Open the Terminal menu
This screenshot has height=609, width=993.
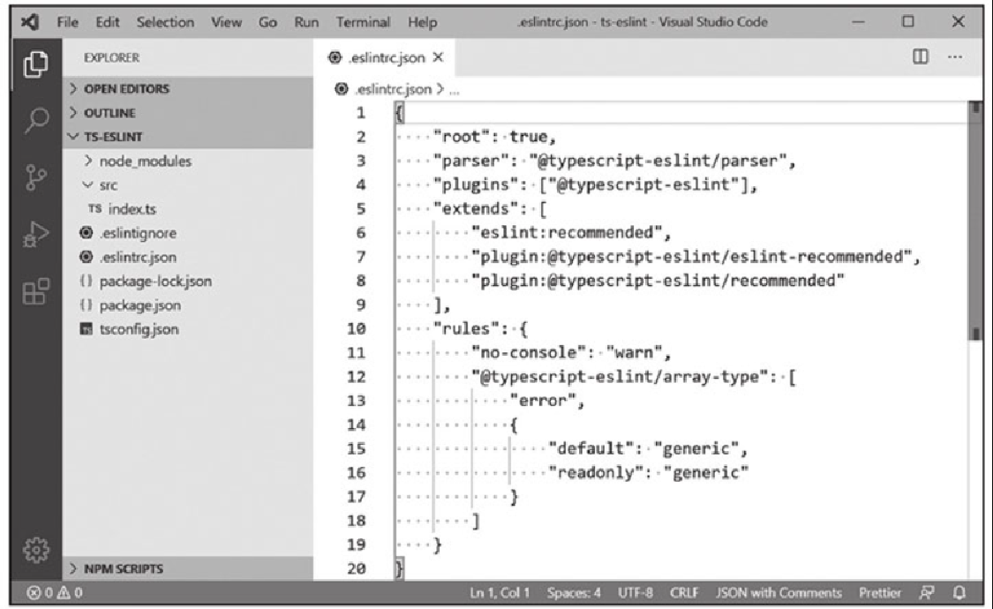(363, 22)
